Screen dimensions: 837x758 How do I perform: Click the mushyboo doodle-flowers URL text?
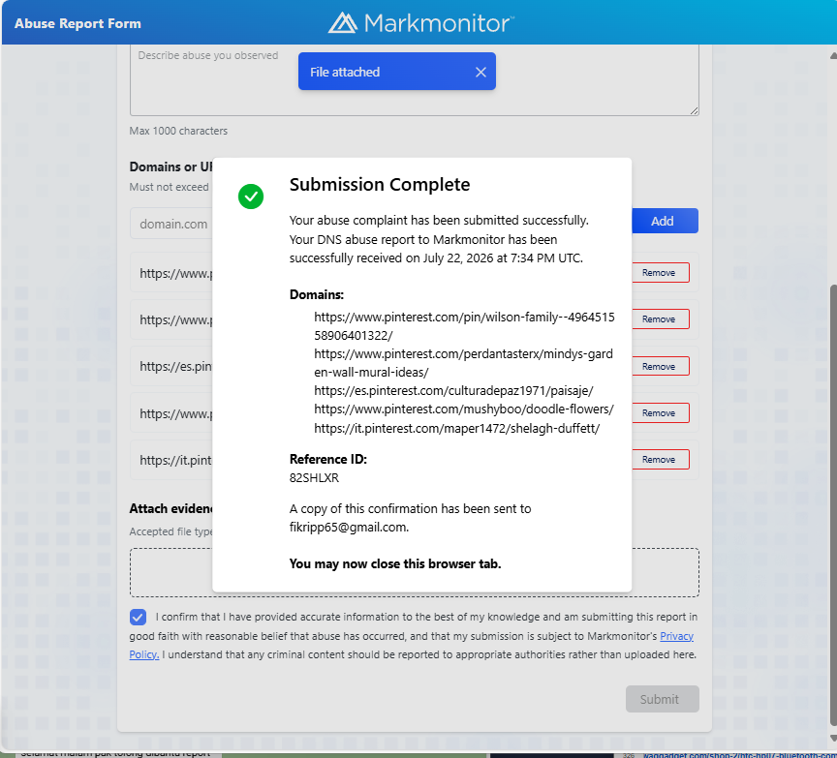tap(463, 409)
